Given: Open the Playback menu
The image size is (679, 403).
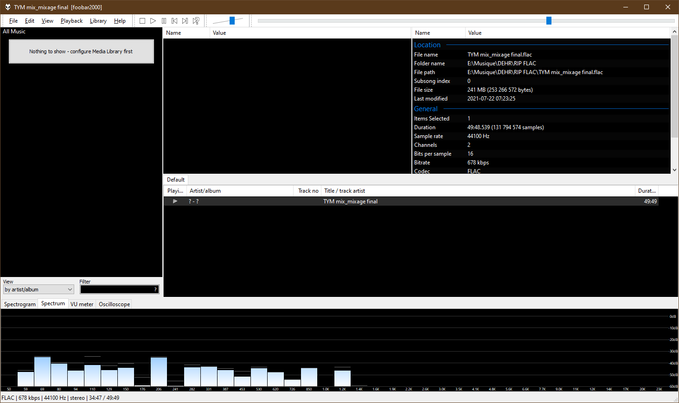Looking at the screenshot, I should coord(71,21).
